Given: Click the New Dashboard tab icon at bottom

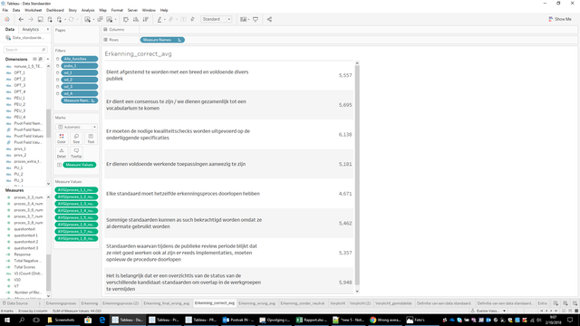Looking at the screenshot, I should pos(565,303).
